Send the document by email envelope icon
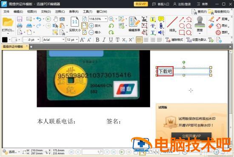Screen dimensions: 234x157 tap(29, 19)
